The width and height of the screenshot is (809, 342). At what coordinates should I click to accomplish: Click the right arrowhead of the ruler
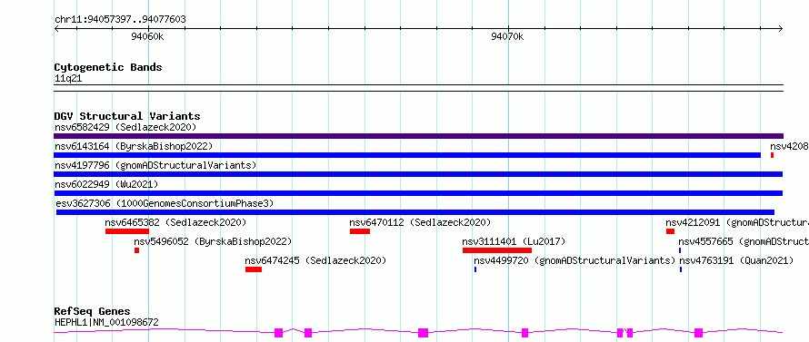pyautogui.click(x=780, y=29)
